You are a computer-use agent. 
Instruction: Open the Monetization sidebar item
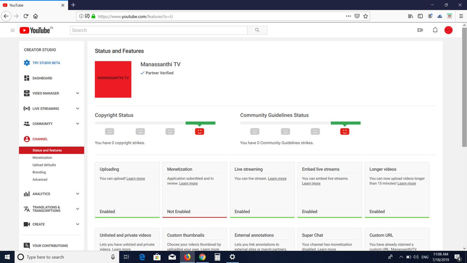click(42, 158)
